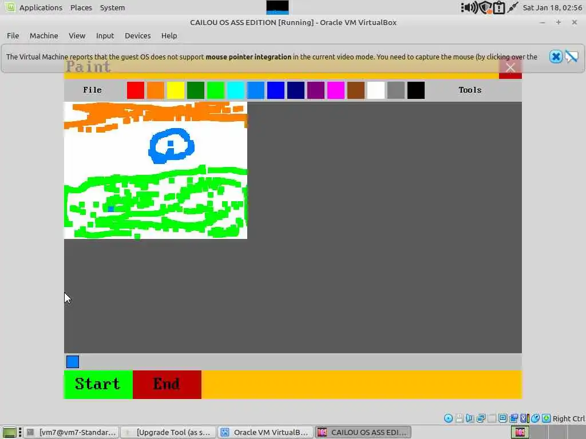Click the red End button
Viewport: 586px width, 439px height.
coord(167,385)
